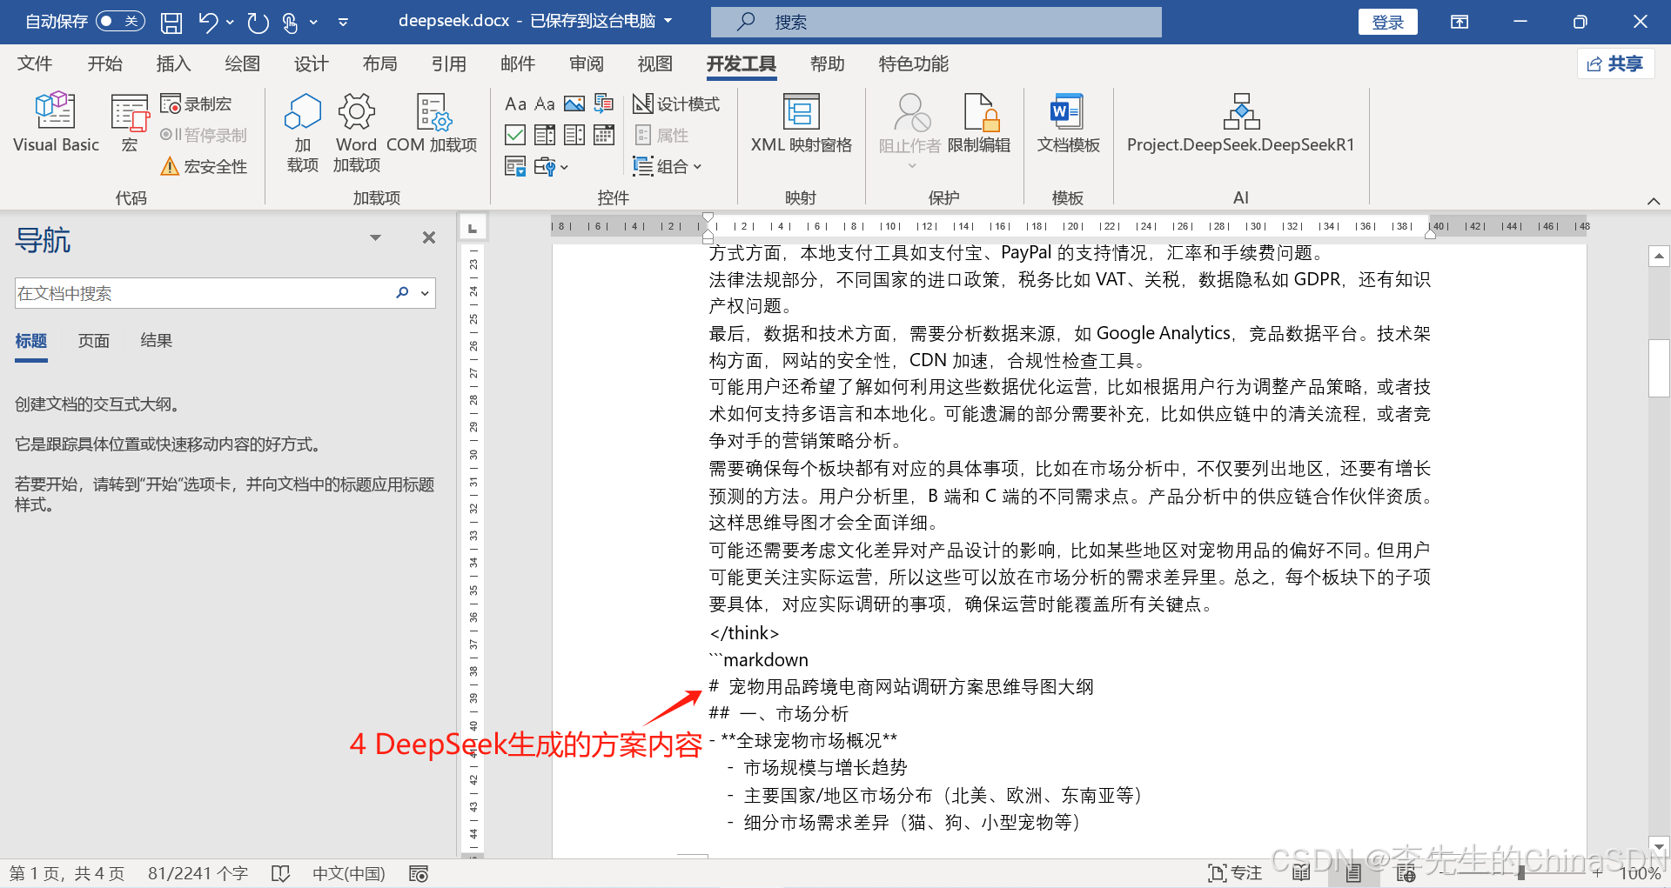Open navigation pane options dropdown
The height and width of the screenshot is (888, 1671).
coord(375,237)
